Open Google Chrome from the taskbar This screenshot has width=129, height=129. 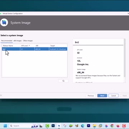click(112, 126)
